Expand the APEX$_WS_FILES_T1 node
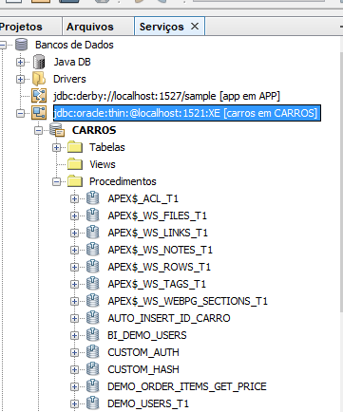Image resolution: width=343 pixels, height=412 pixels. 74,215
